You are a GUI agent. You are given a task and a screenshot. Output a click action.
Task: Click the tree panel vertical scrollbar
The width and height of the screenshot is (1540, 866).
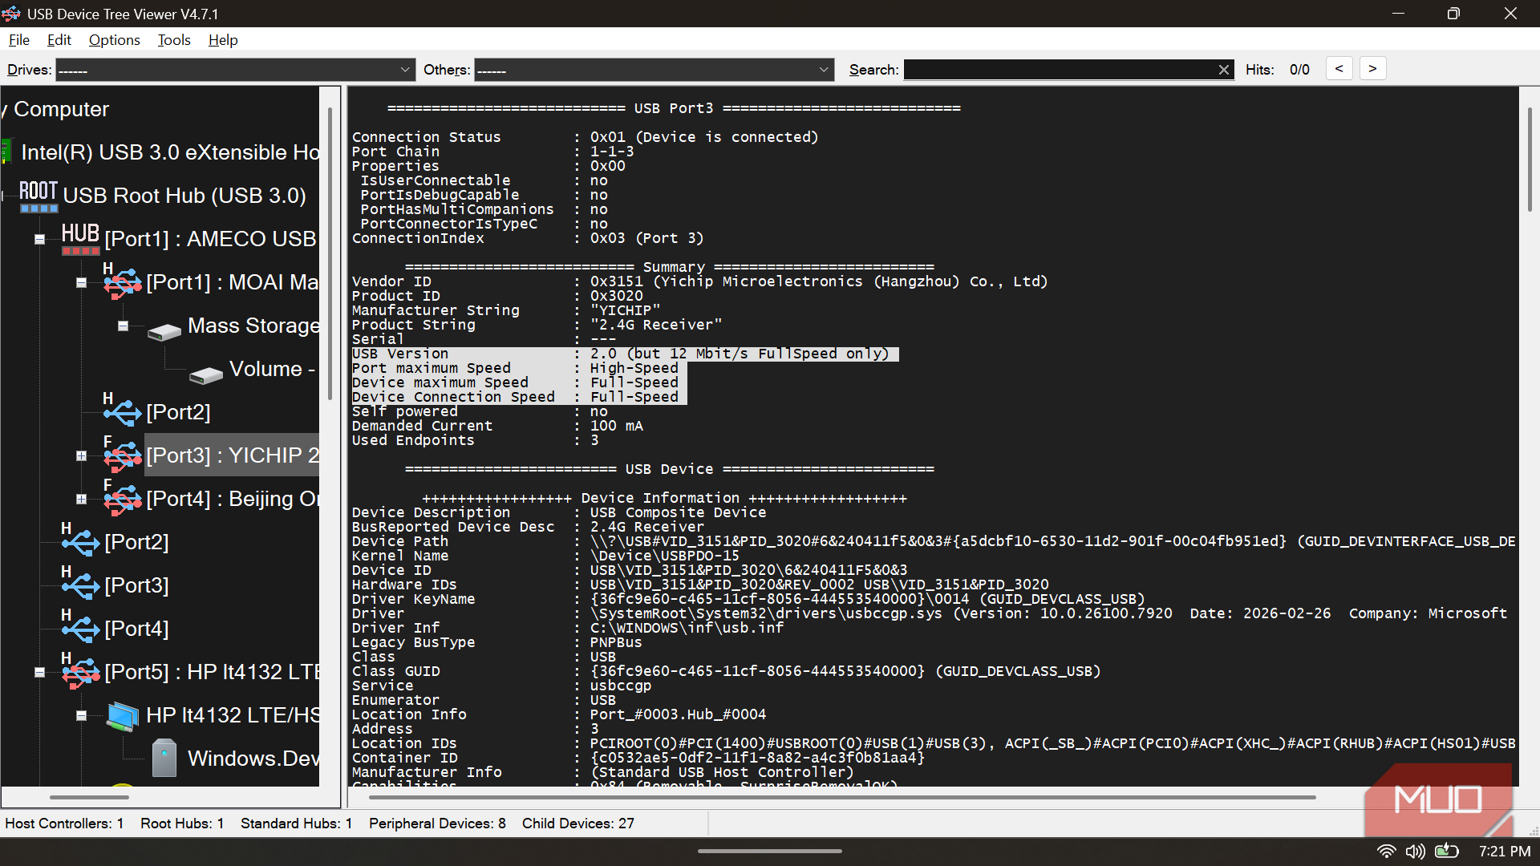(x=330, y=255)
